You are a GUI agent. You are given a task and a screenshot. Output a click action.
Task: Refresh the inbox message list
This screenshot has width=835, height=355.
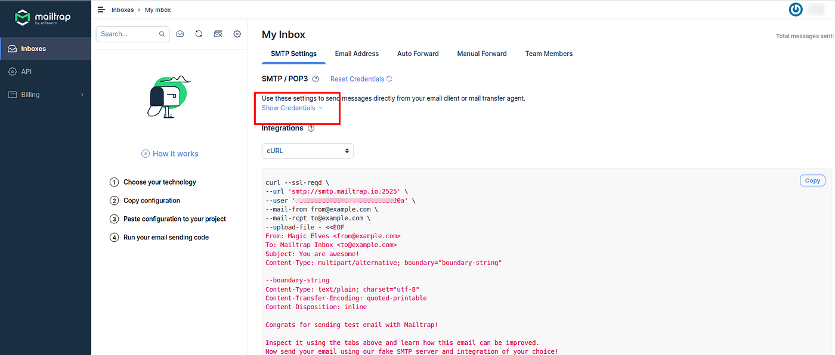[199, 34]
